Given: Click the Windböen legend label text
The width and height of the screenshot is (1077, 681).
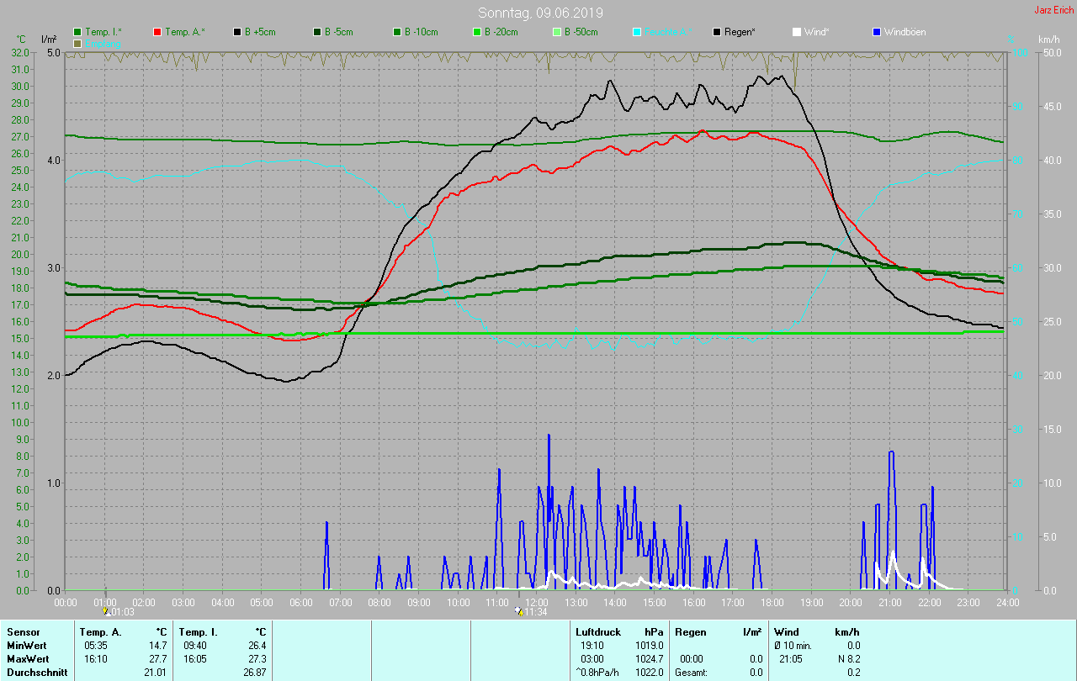Looking at the screenshot, I should coord(905,32).
